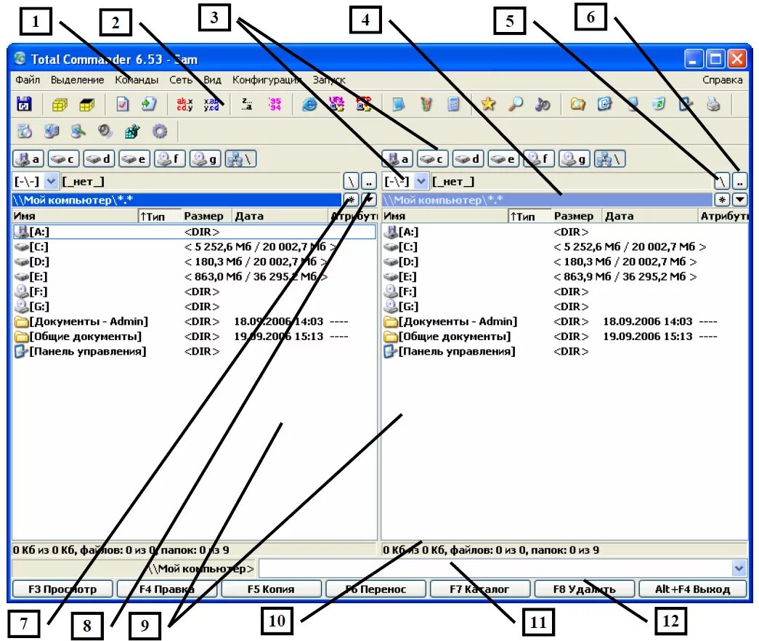Click the CD disc icon in second toolbar row
This screenshot has height=641, width=759.
click(x=24, y=132)
